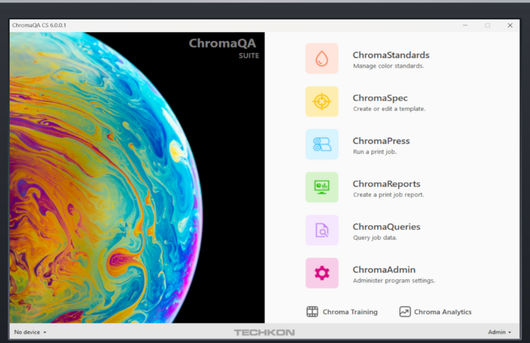
Task: Click the ChromaPress printing rollers icon
Action: click(322, 144)
